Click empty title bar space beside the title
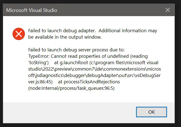This screenshot has height=127, width=181. click(x=112, y=10)
